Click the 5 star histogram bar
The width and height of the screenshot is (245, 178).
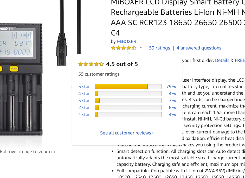pos(128,87)
